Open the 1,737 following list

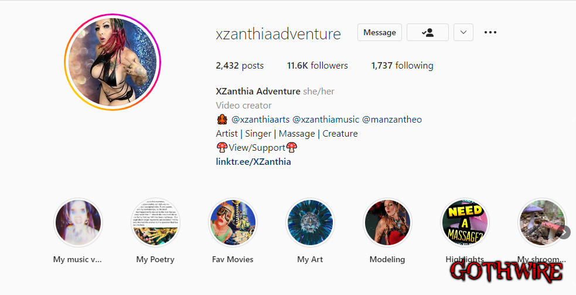[402, 66]
